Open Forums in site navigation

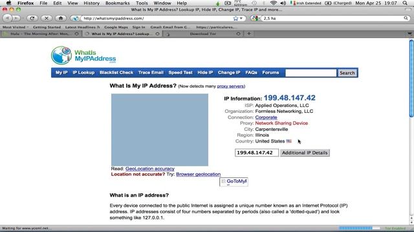point(270,73)
